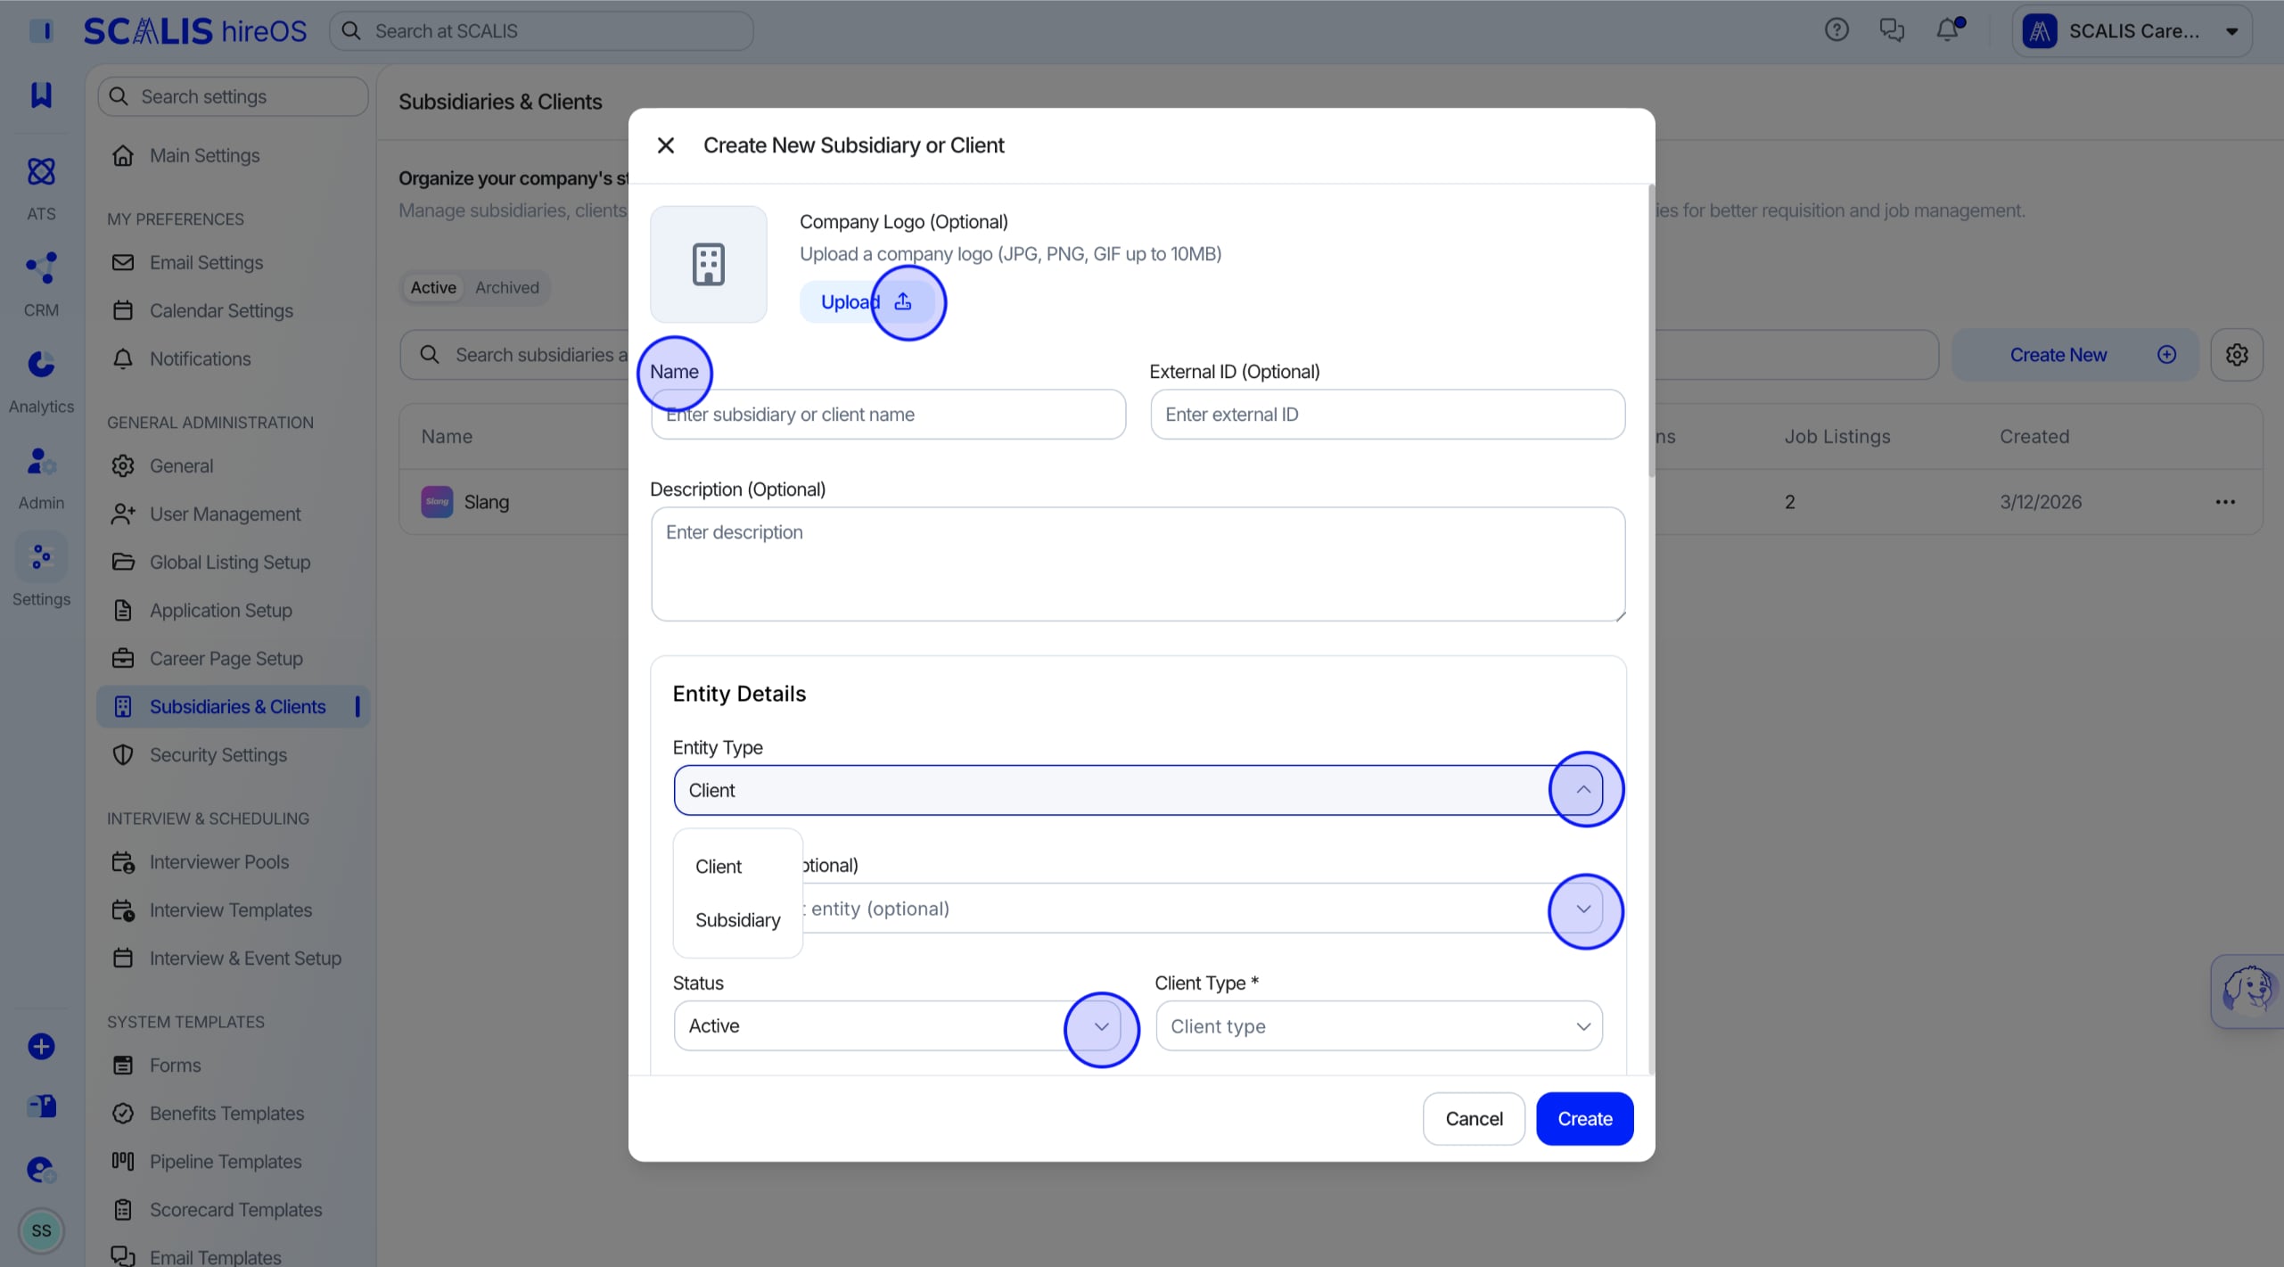Focus the External ID field
This screenshot has height=1267, width=2284.
tap(1387, 414)
